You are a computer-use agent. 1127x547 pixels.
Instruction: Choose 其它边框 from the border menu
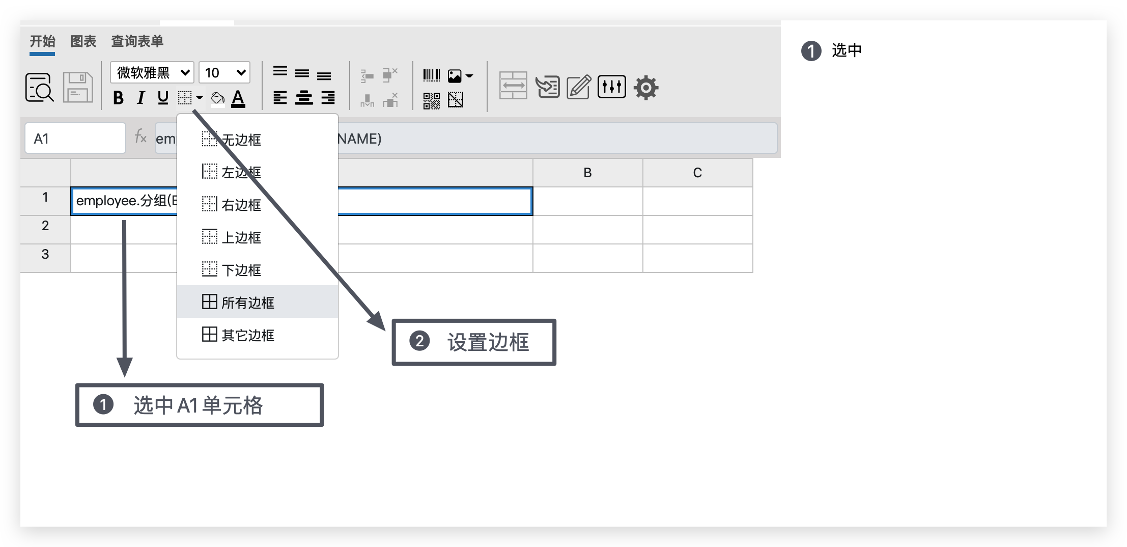[x=258, y=335]
